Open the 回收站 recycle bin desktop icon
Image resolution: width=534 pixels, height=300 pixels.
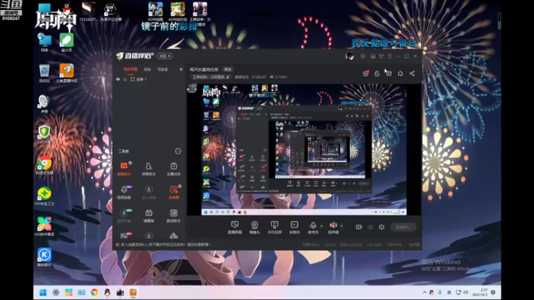click(44, 73)
